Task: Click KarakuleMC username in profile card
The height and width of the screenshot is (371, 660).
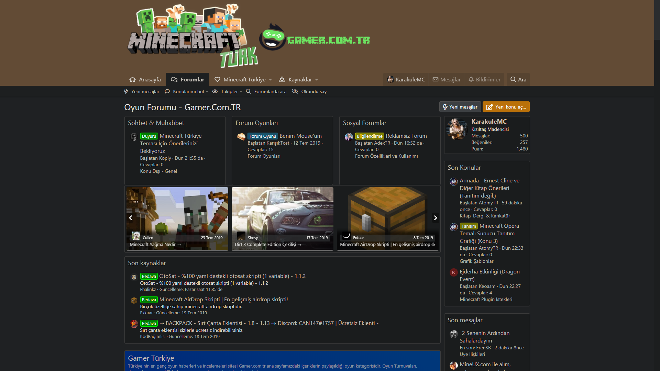Action: (489, 122)
